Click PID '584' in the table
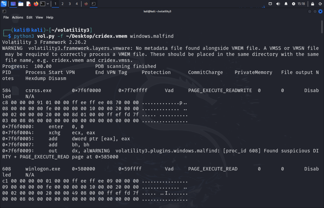The width and height of the screenshot is (324, 208). click(7, 91)
